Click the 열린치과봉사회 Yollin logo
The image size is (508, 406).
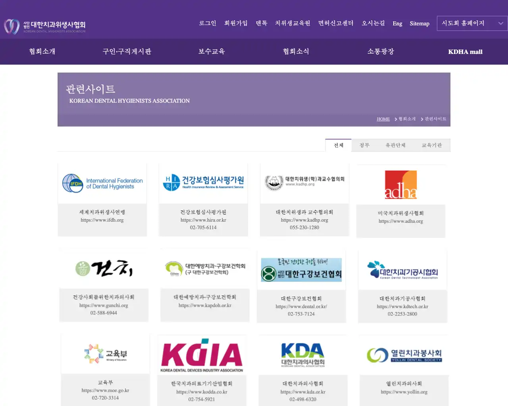pos(404,353)
